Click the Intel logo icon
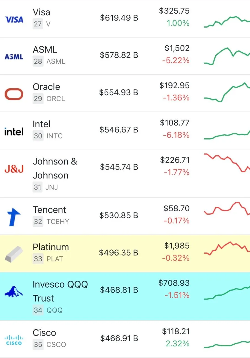 14,131
